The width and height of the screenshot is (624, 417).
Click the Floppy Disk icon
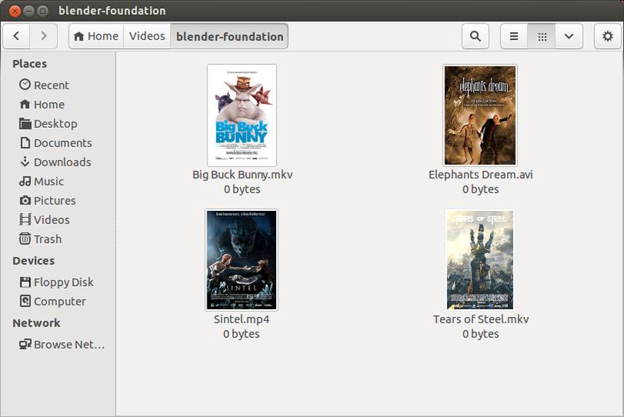[25, 282]
